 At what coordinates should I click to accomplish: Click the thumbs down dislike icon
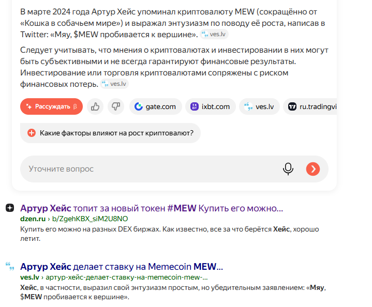(x=116, y=106)
